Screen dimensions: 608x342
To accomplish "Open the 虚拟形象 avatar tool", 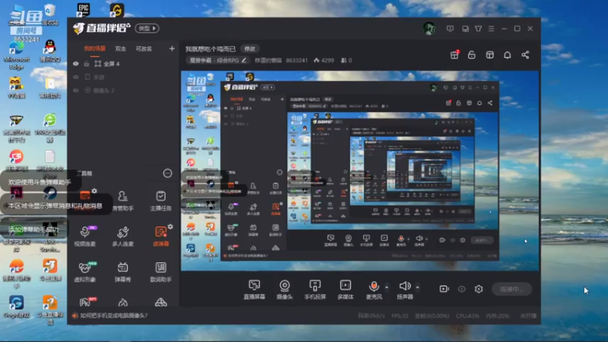I will 85,272.
